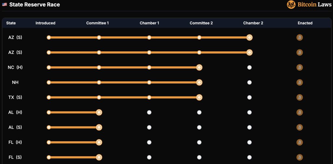Select the FL (S) Enacted bitcoin icon
The width and height of the screenshot is (333, 164).
300,157
